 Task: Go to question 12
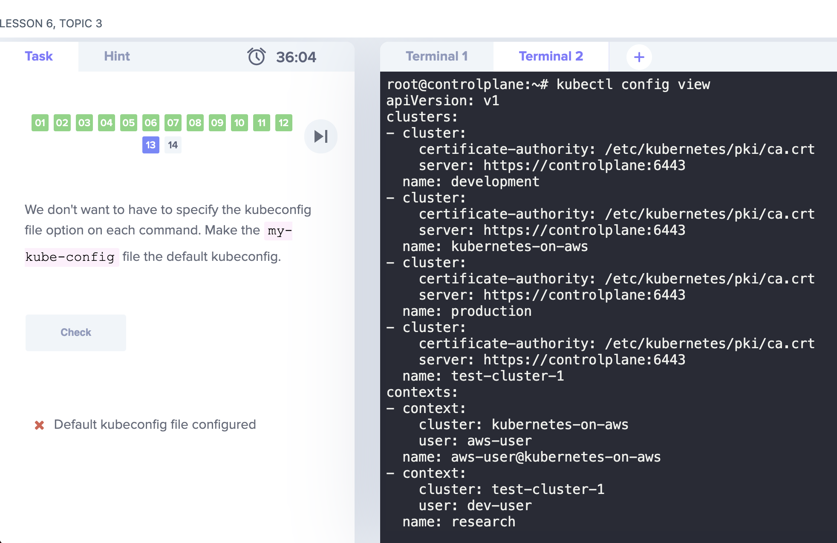pyautogui.click(x=284, y=123)
